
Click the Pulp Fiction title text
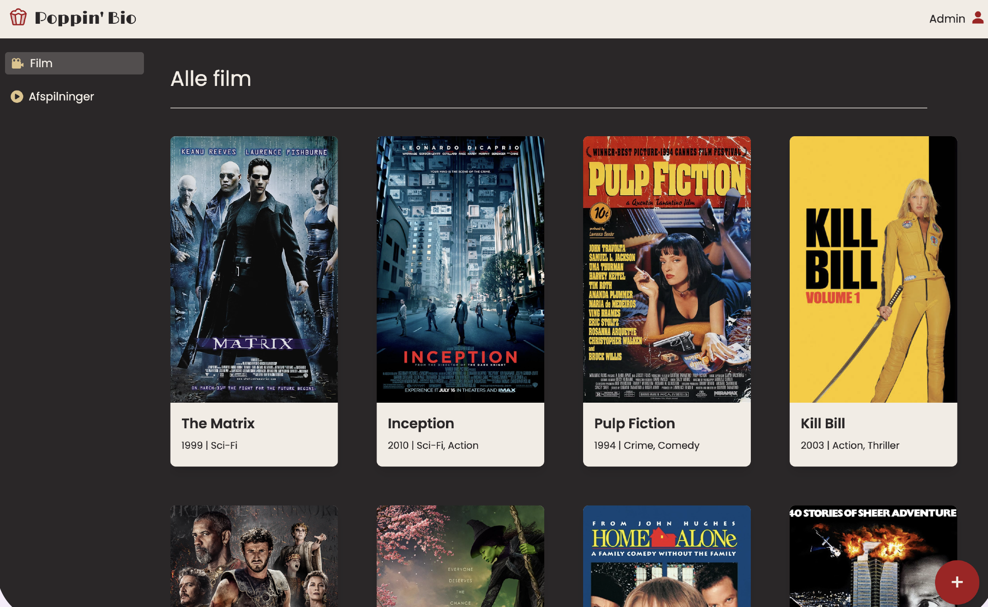tap(634, 424)
